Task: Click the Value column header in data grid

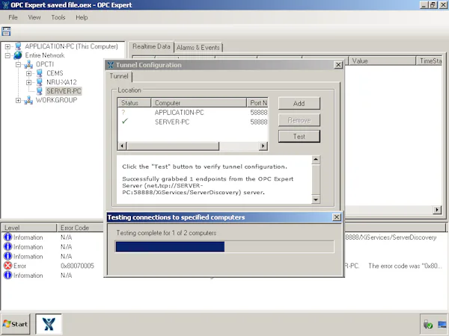Action: [x=382, y=61]
